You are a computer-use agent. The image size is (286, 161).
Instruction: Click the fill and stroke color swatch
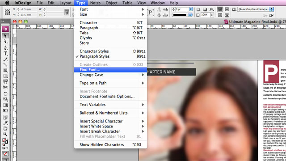[5, 141]
